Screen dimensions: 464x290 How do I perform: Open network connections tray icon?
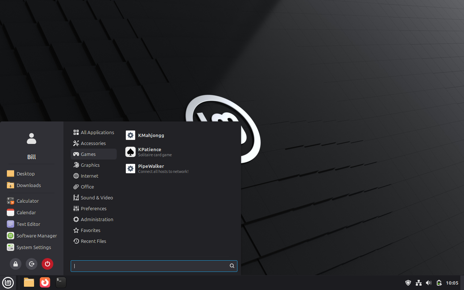418,283
